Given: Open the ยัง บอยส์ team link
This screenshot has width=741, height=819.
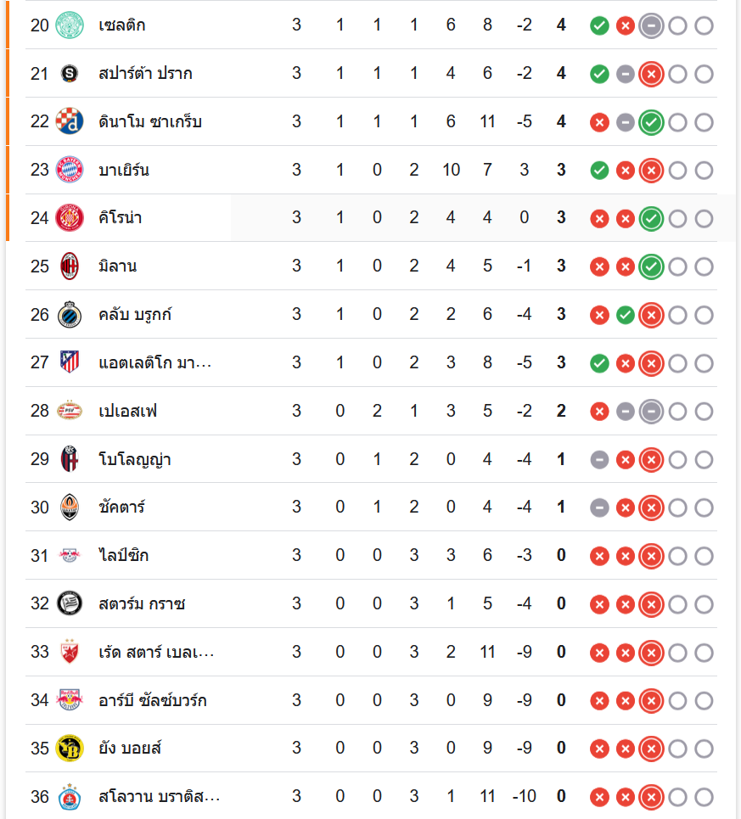Looking at the screenshot, I should pos(130,749).
